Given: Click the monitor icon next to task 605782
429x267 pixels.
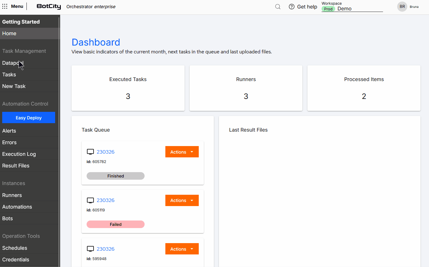Looking at the screenshot, I should (x=90, y=151).
